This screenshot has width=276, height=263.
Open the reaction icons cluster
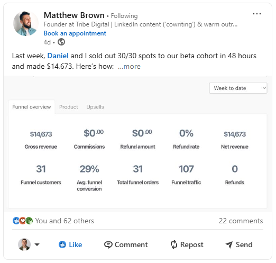pyautogui.click(x=23, y=221)
